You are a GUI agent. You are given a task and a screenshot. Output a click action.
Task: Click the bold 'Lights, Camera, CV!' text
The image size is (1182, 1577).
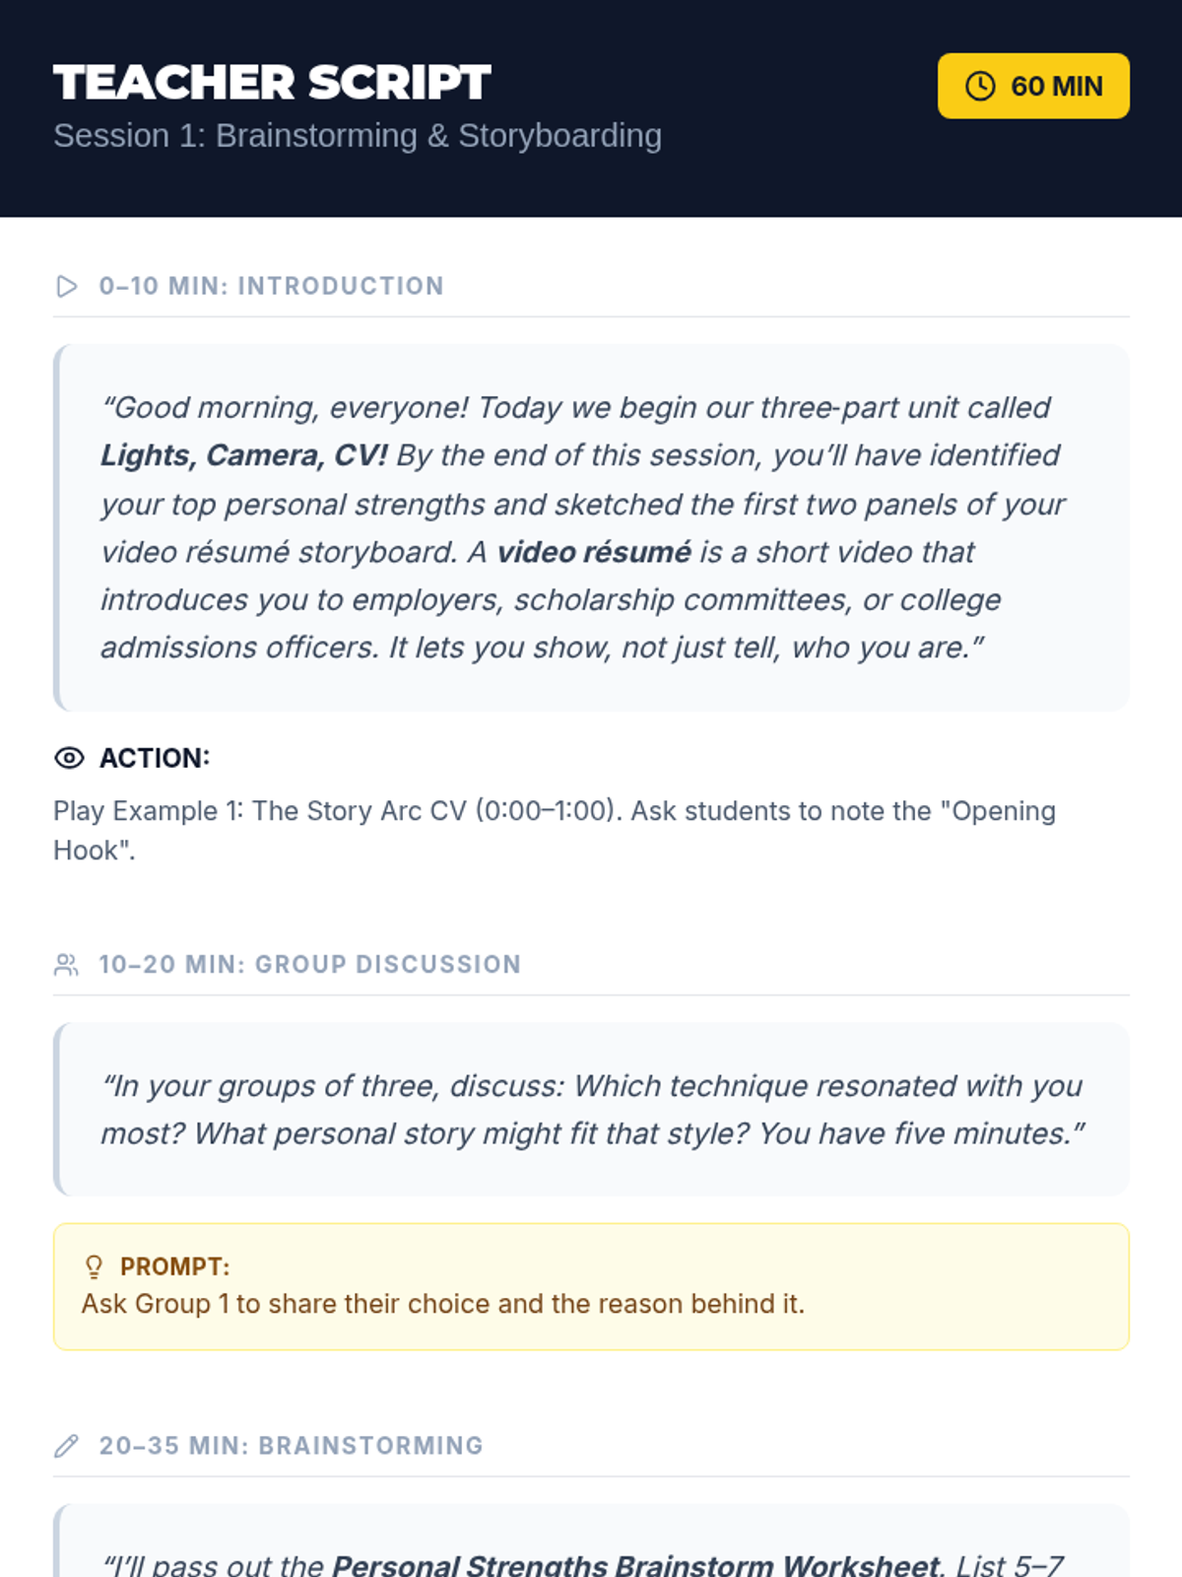pyautogui.click(x=243, y=455)
